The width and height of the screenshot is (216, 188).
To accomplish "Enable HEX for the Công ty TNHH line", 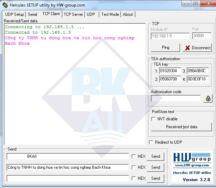I will coord(134,167).
